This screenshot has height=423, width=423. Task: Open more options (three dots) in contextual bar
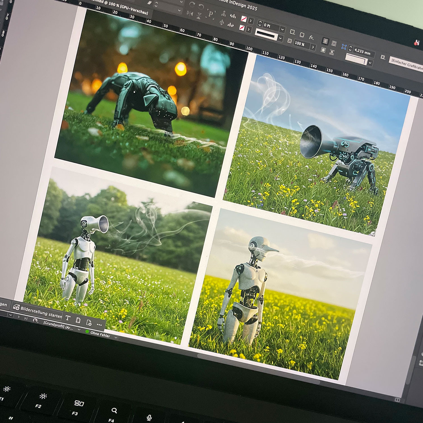pyautogui.click(x=99, y=325)
